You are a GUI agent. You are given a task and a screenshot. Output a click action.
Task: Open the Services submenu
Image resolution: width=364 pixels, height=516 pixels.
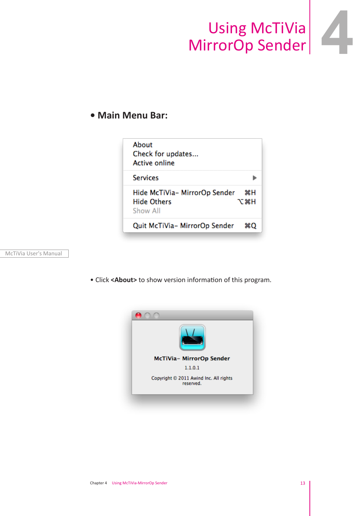[x=192, y=178]
